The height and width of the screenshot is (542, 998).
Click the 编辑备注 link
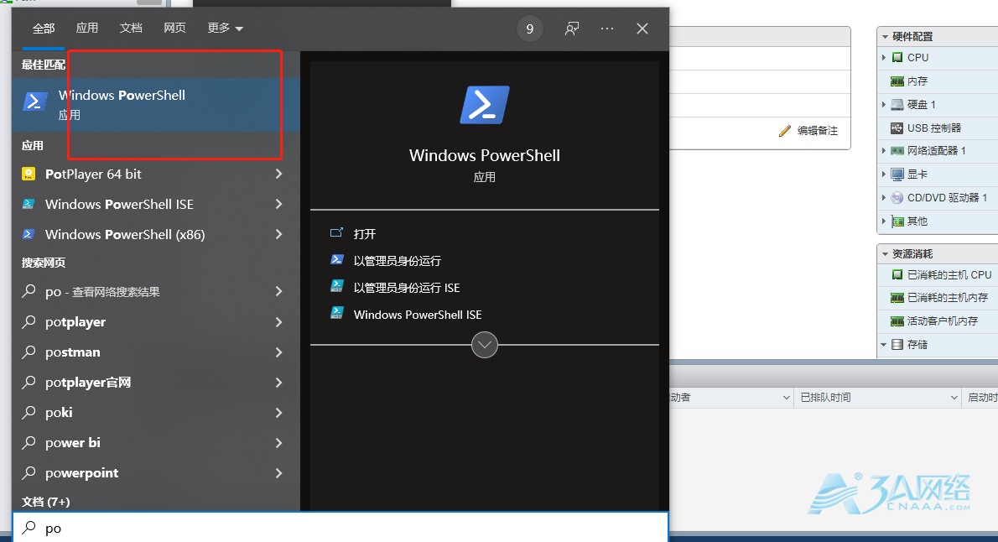817,131
